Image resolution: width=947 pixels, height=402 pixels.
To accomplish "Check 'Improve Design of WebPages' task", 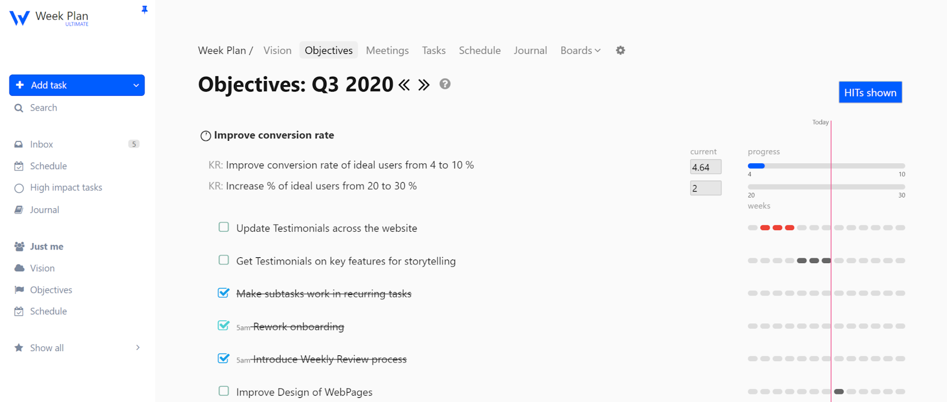I will click(x=224, y=391).
